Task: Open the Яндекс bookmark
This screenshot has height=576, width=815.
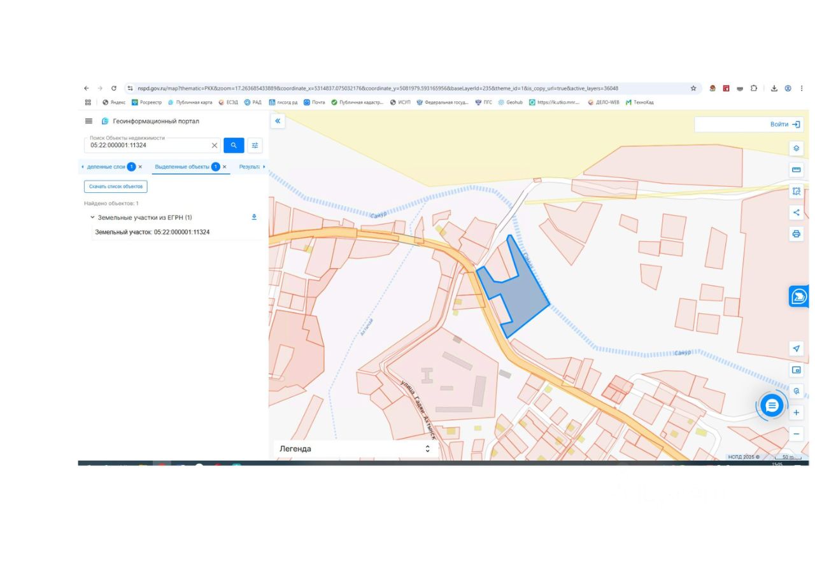Action: [114, 102]
